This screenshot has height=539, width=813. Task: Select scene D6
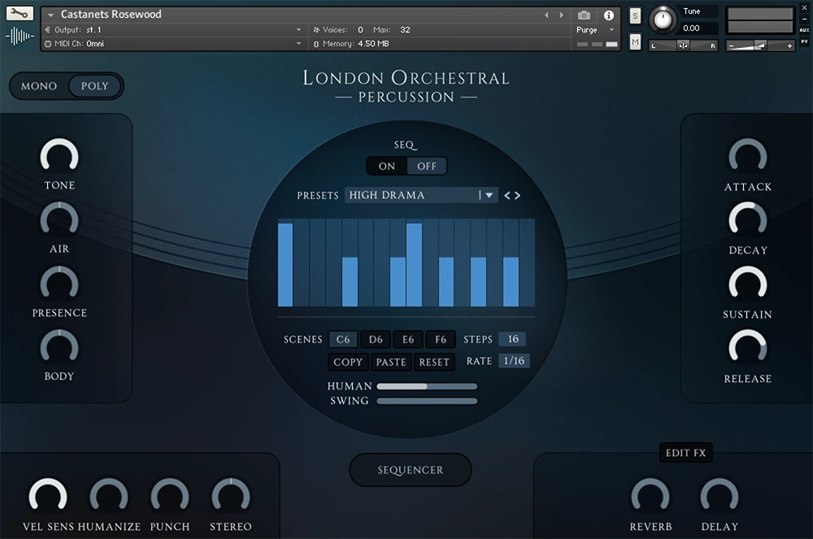[376, 340]
